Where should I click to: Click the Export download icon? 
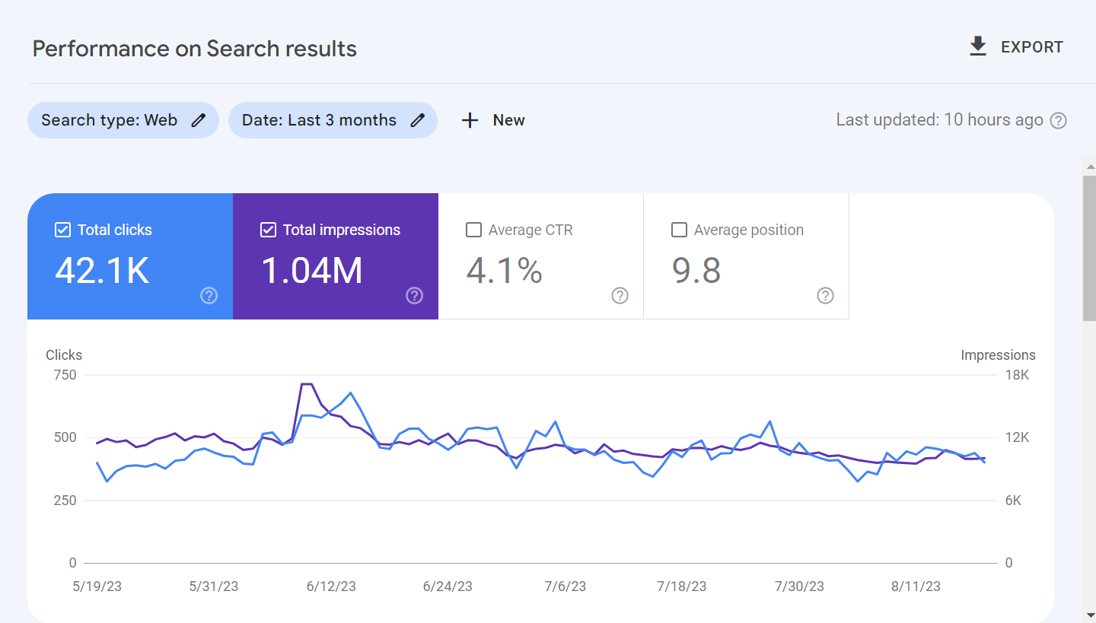(977, 46)
